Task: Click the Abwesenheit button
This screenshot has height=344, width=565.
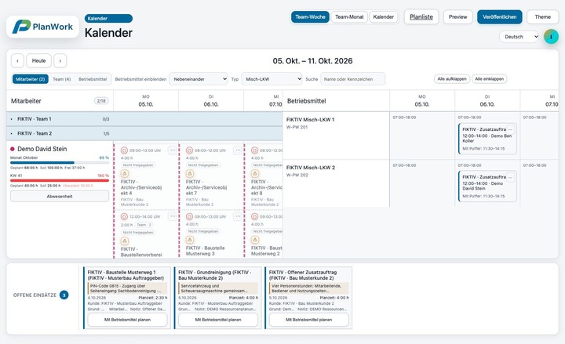Action: pos(60,197)
